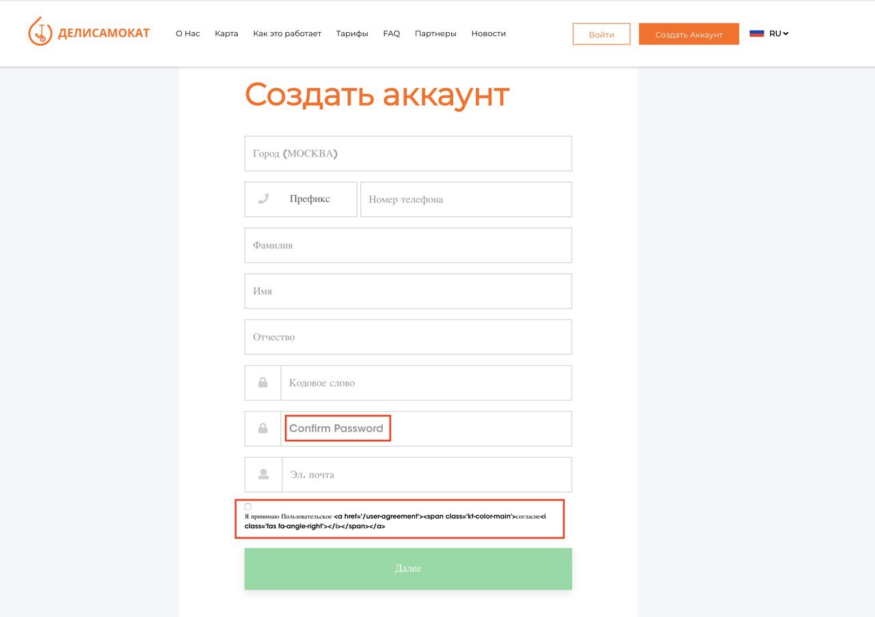875x617 pixels.
Task: Tick the user agreement checkbox
Action: pos(248,507)
